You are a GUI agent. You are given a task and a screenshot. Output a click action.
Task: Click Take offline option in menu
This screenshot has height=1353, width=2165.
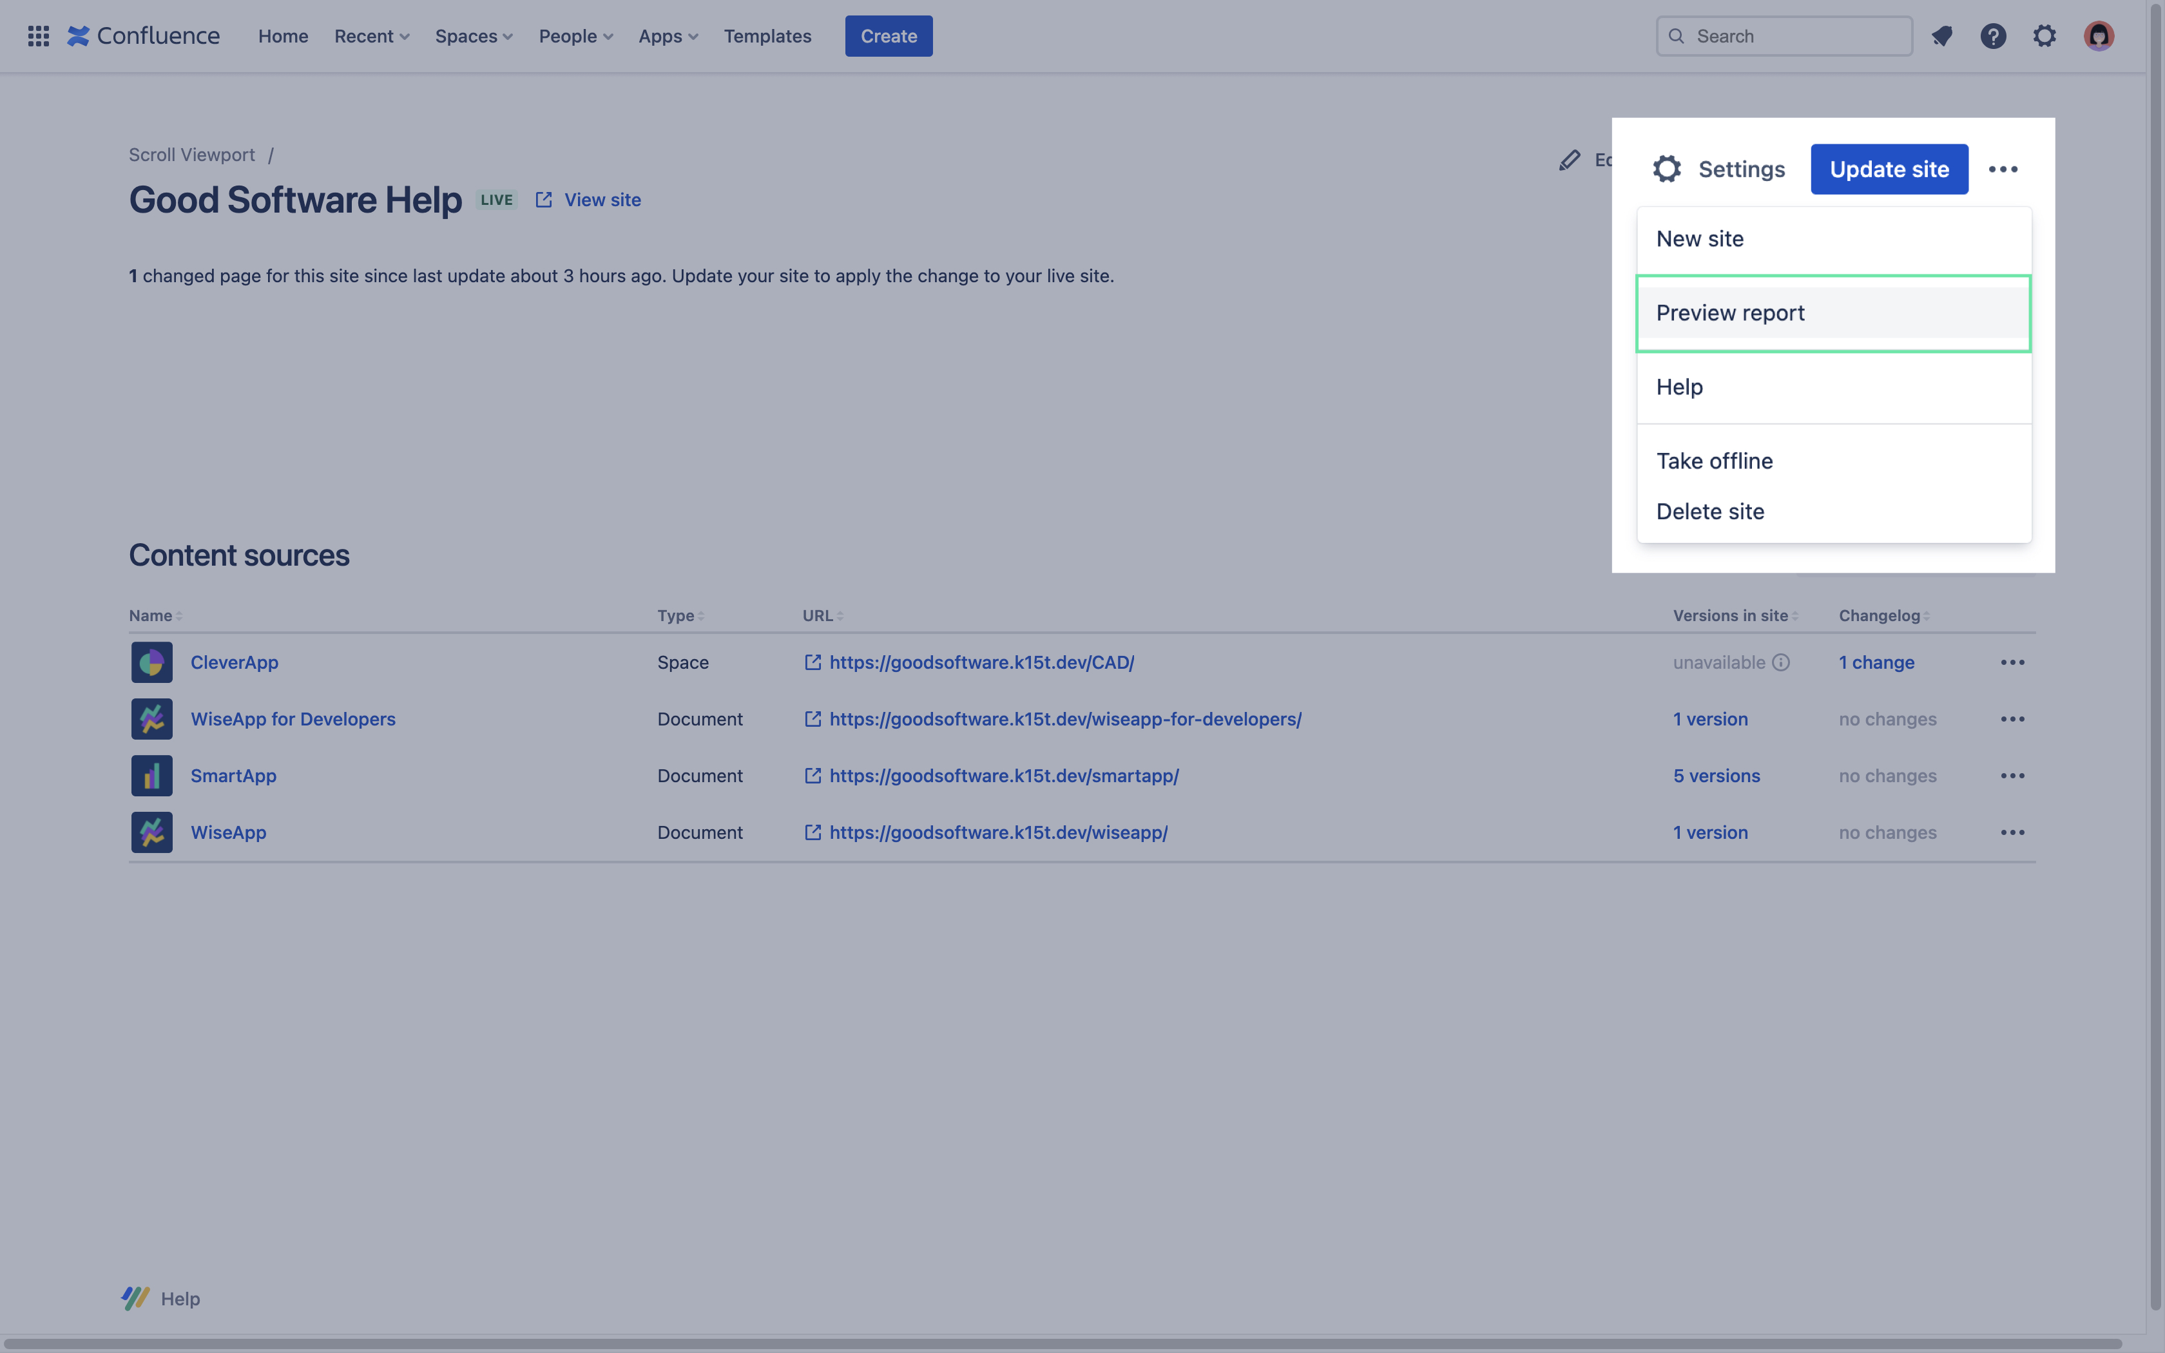click(x=1715, y=460)
